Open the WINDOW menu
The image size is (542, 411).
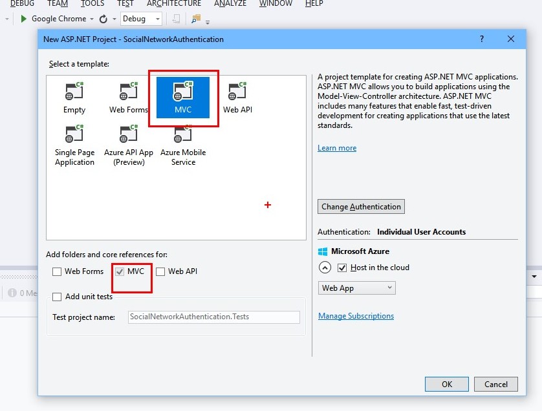pos(276,3)
